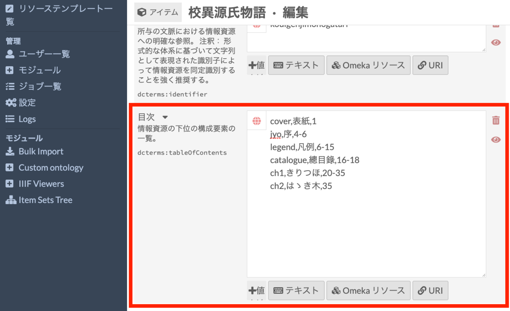Toggle visibility eye icon for 目次 value
The height and width of the screenshot is (311, 510).
click(x=496, y=140)
